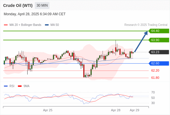The width and height of the screenshot is (170, 115).
Task: Click the Research Trading Central copyright text
Action: click(x=146, y=25)
